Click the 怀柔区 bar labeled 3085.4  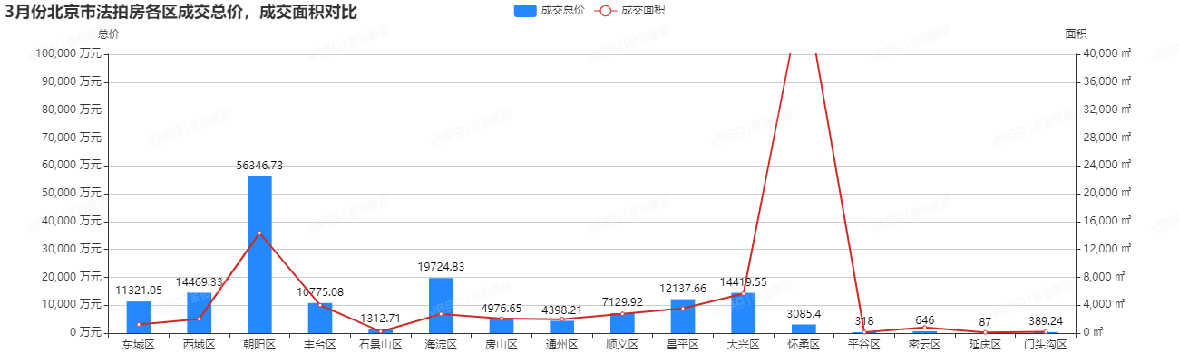coord(804,329)
